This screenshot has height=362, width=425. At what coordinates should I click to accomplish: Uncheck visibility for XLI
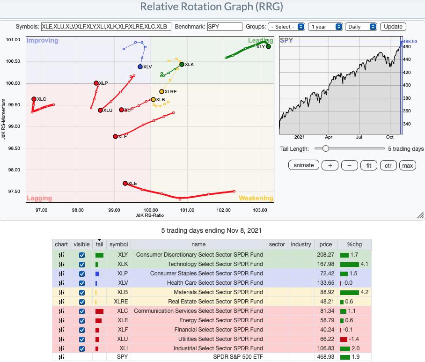(x=81, y=349)
